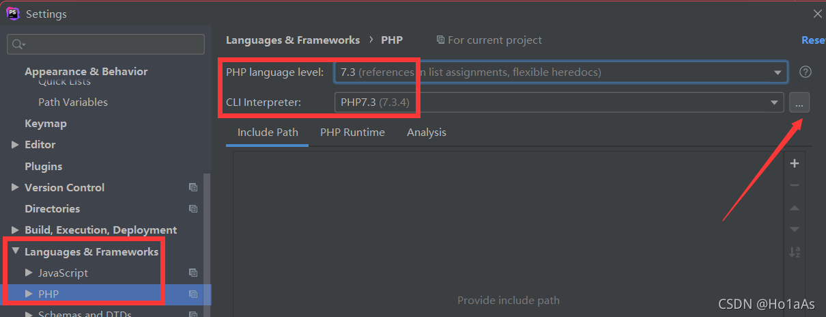Viewport: 826px width, 317px height.
Task: Select JavaScript settings
Action: 63,273
